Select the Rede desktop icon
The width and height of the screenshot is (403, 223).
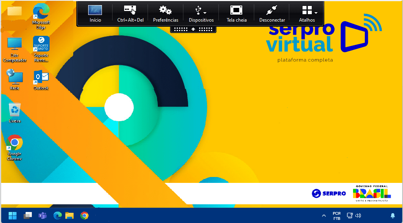pyautogui.click(x=15, y=79)
